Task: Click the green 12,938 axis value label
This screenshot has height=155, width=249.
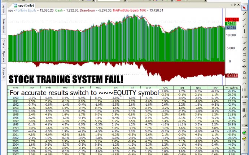Action: tap(231, 24)
